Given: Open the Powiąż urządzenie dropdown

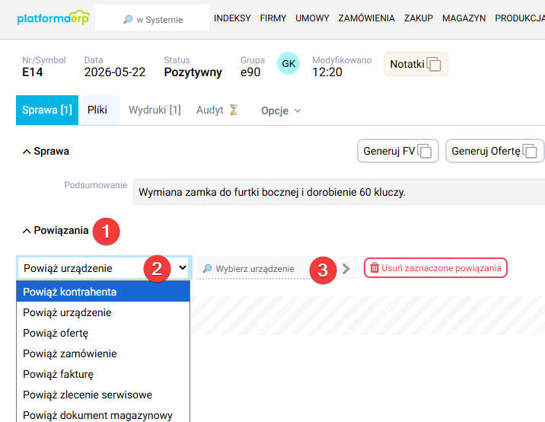Looking at the screenshot, I should 104,268.
